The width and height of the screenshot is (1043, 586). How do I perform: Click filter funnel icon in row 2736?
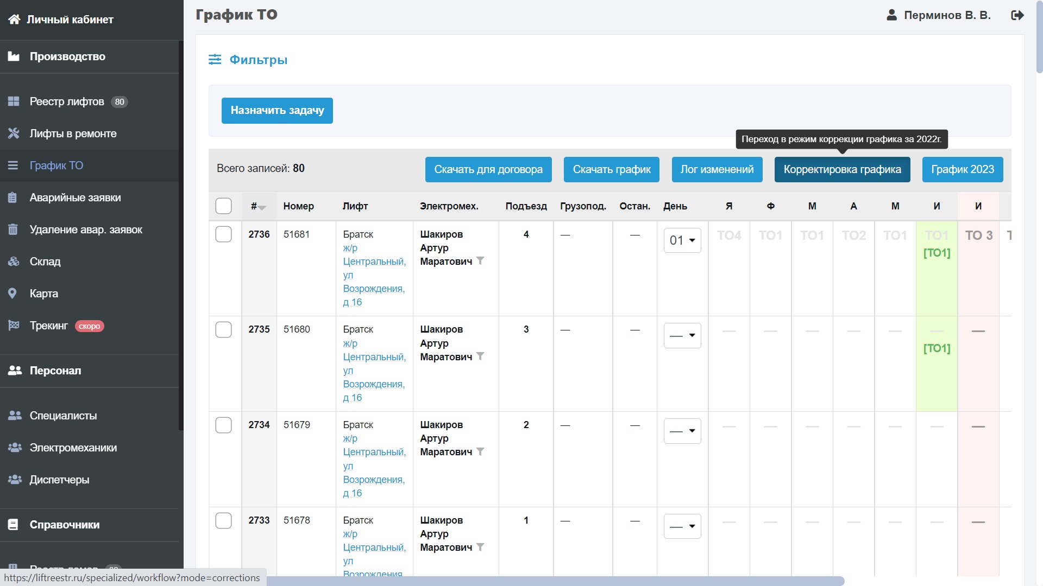tap(480, 261)
